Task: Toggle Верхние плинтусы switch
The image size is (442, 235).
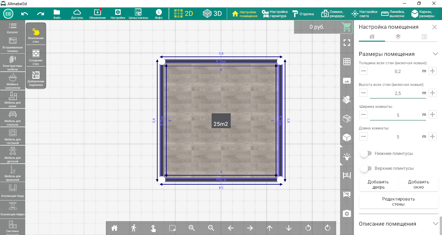Action: click(x=366, y=169)
